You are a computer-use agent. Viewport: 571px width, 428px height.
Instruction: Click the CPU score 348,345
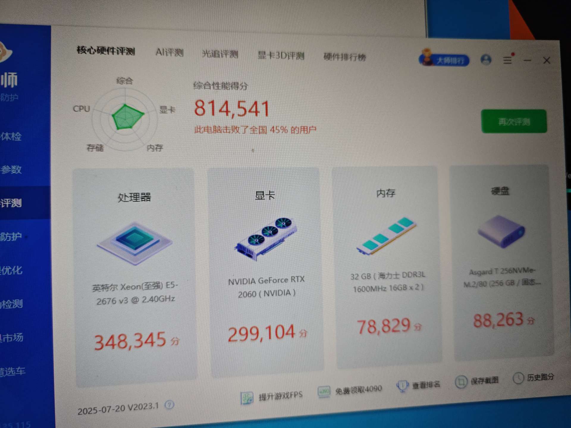tap(130, 341)
